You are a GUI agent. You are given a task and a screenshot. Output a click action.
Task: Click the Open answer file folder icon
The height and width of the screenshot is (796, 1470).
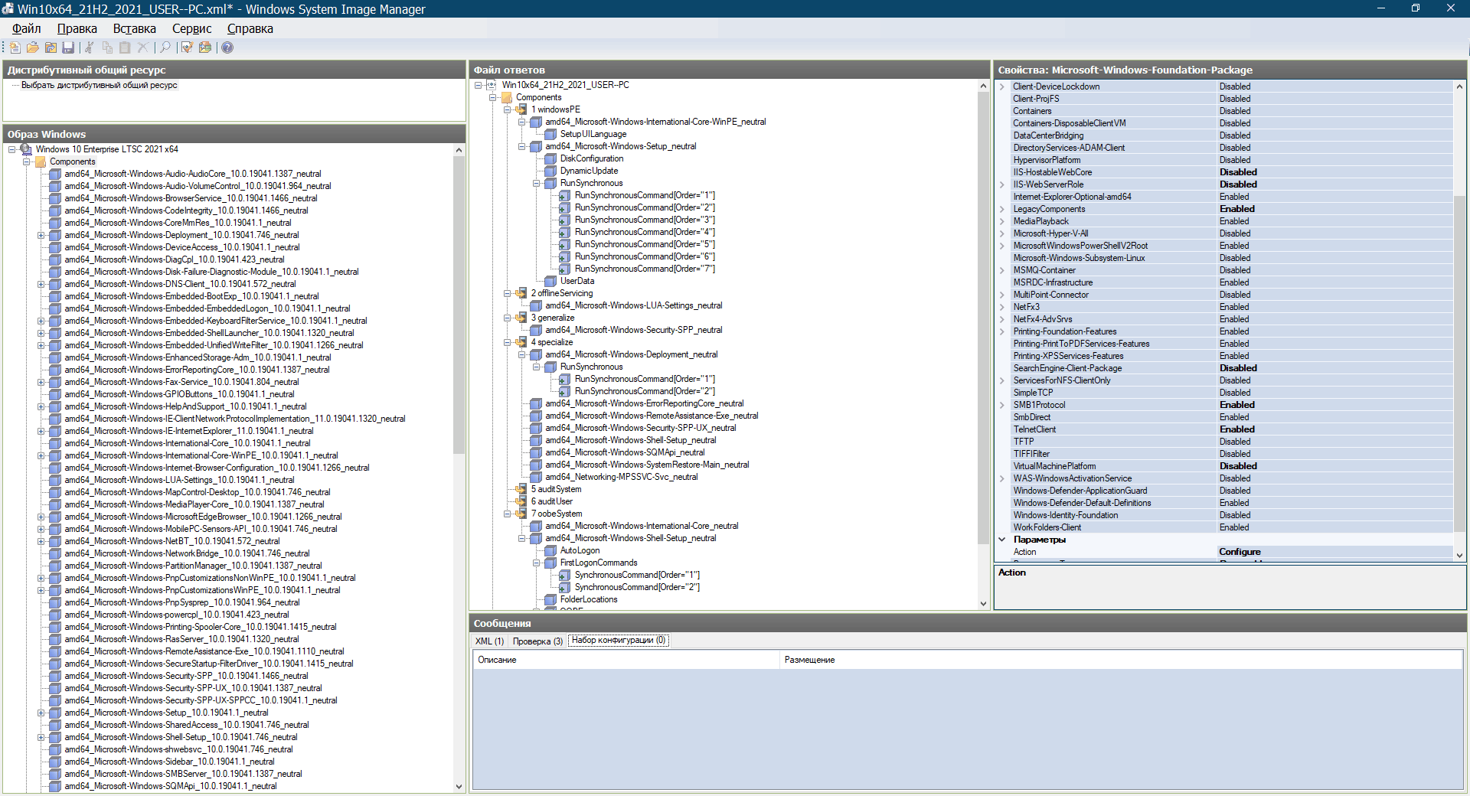coord(33,47)
